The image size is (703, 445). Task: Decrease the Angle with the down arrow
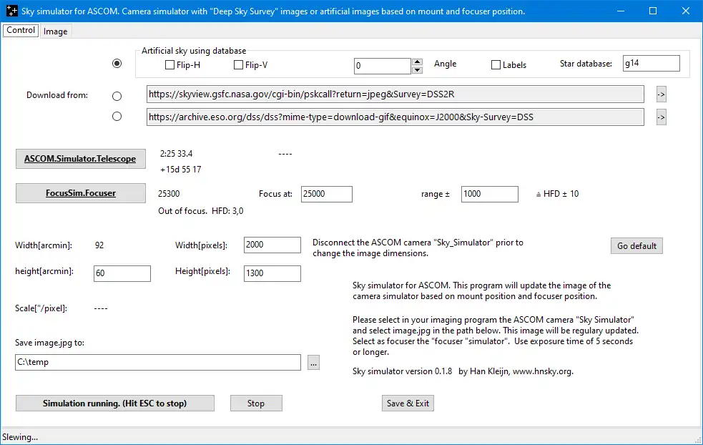click(418, 69)
